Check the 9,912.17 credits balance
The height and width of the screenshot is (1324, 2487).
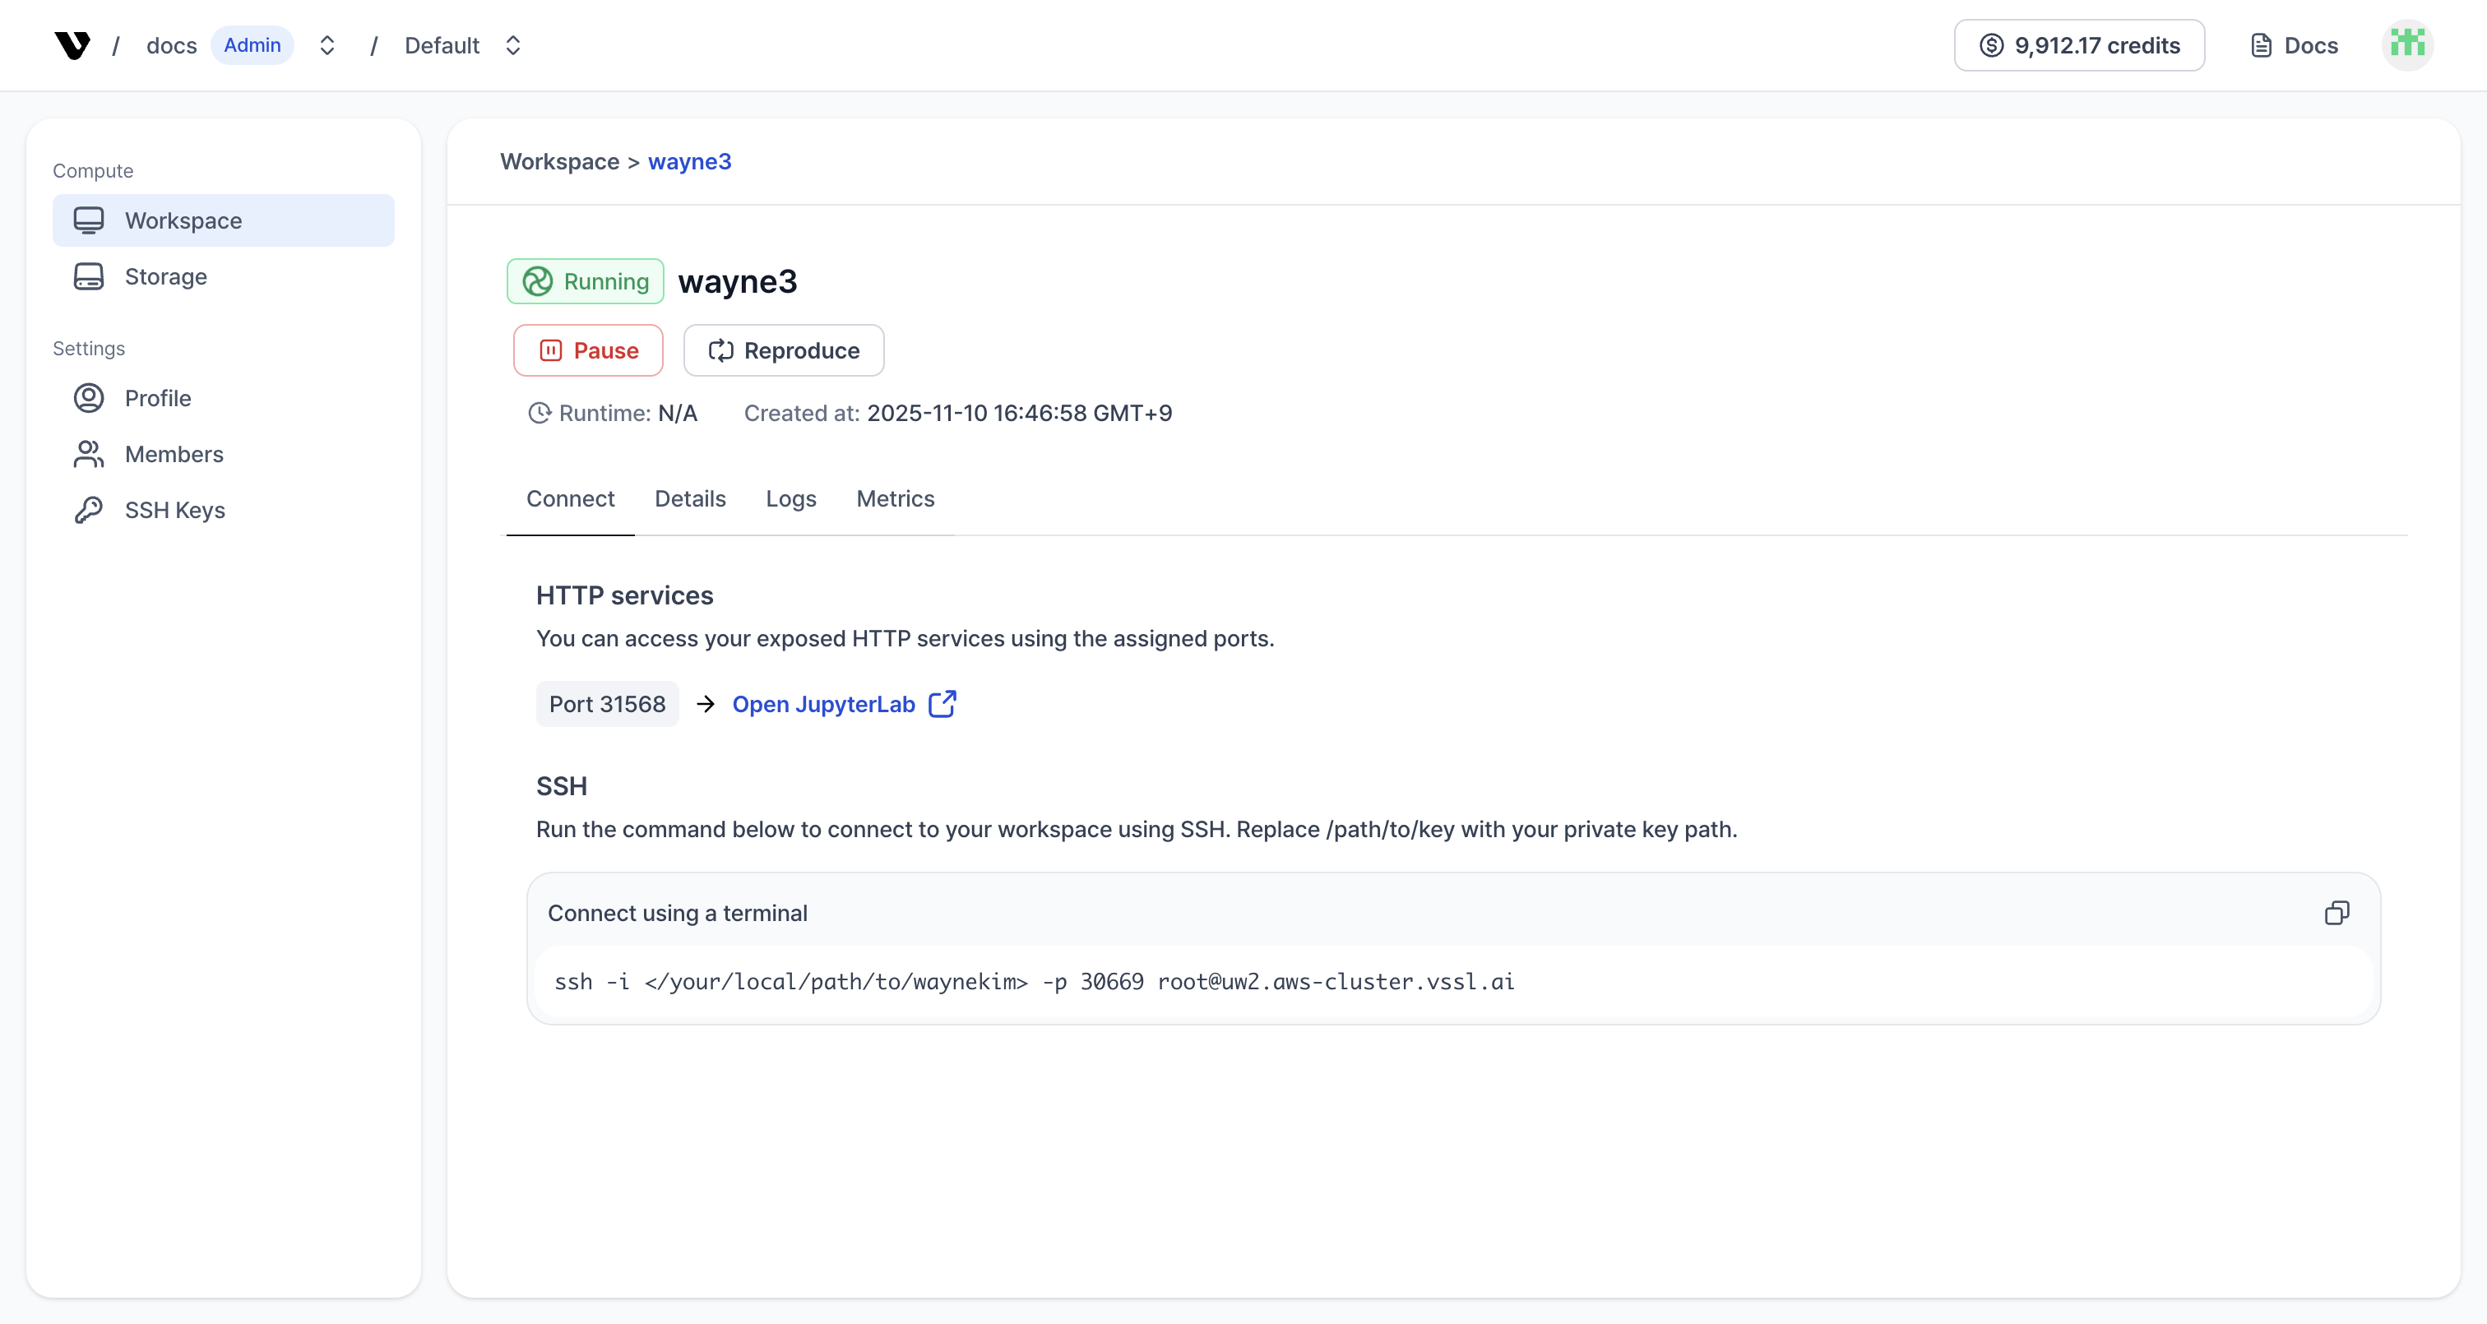tap(2078, 44)
